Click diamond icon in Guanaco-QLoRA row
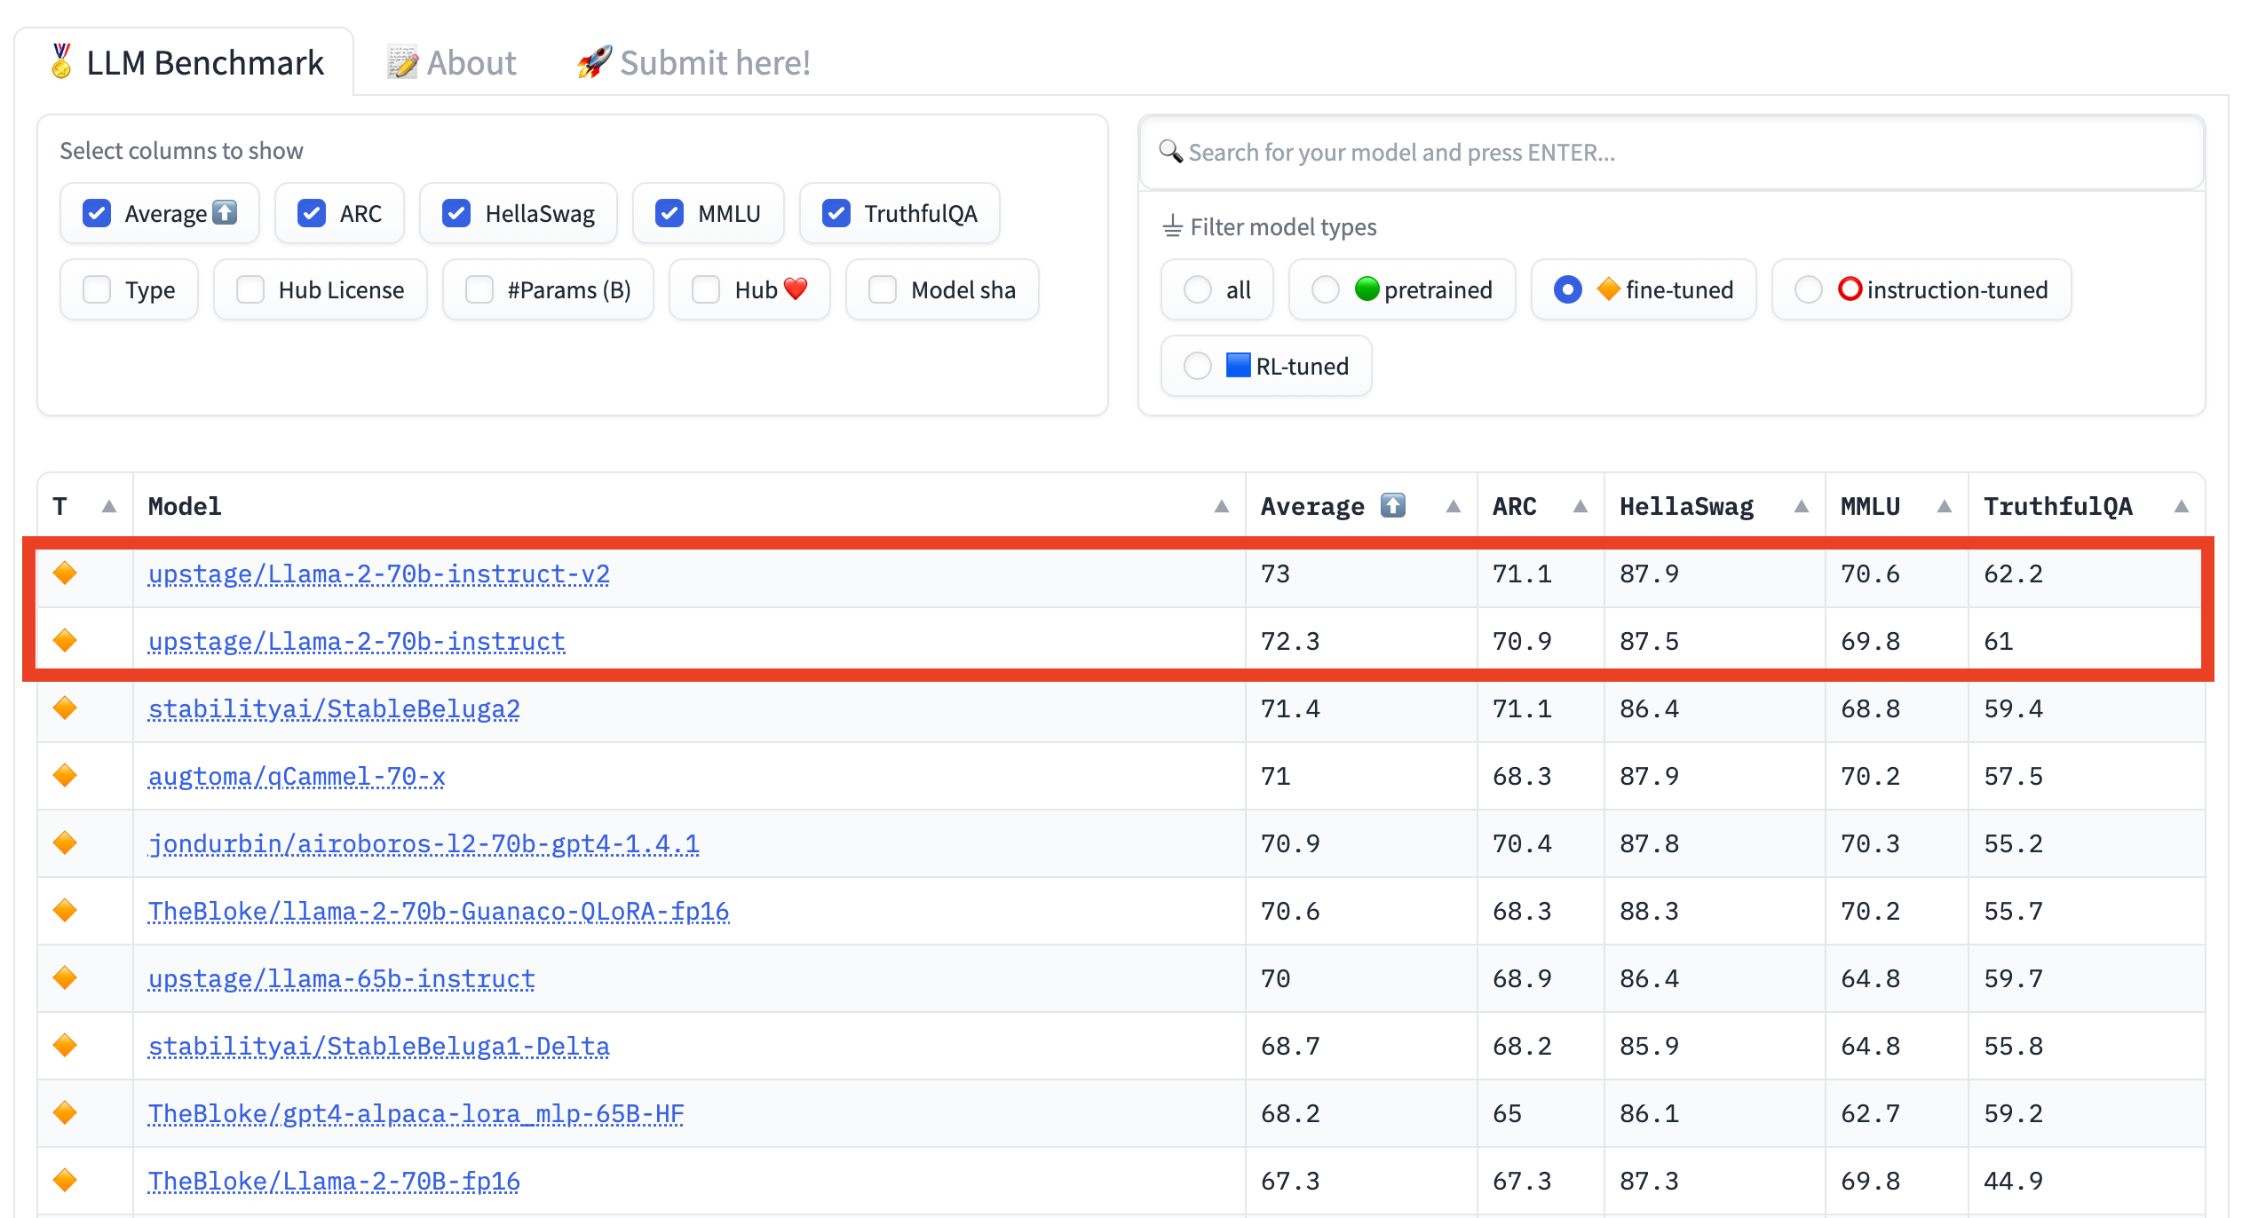 [x=65, y=911]
